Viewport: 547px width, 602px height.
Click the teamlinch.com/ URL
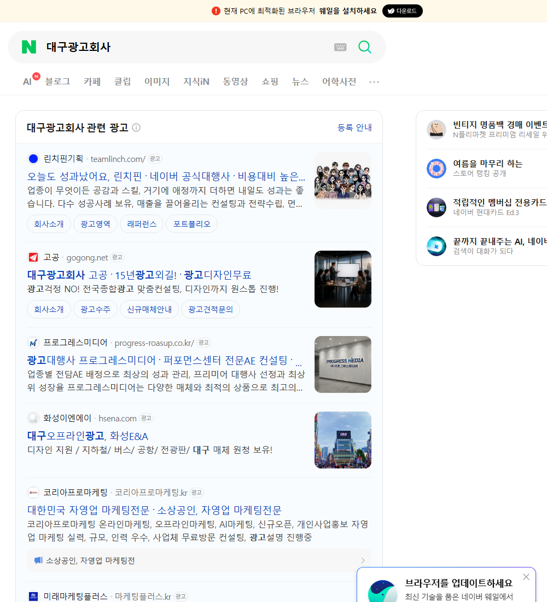pos(118,159)
